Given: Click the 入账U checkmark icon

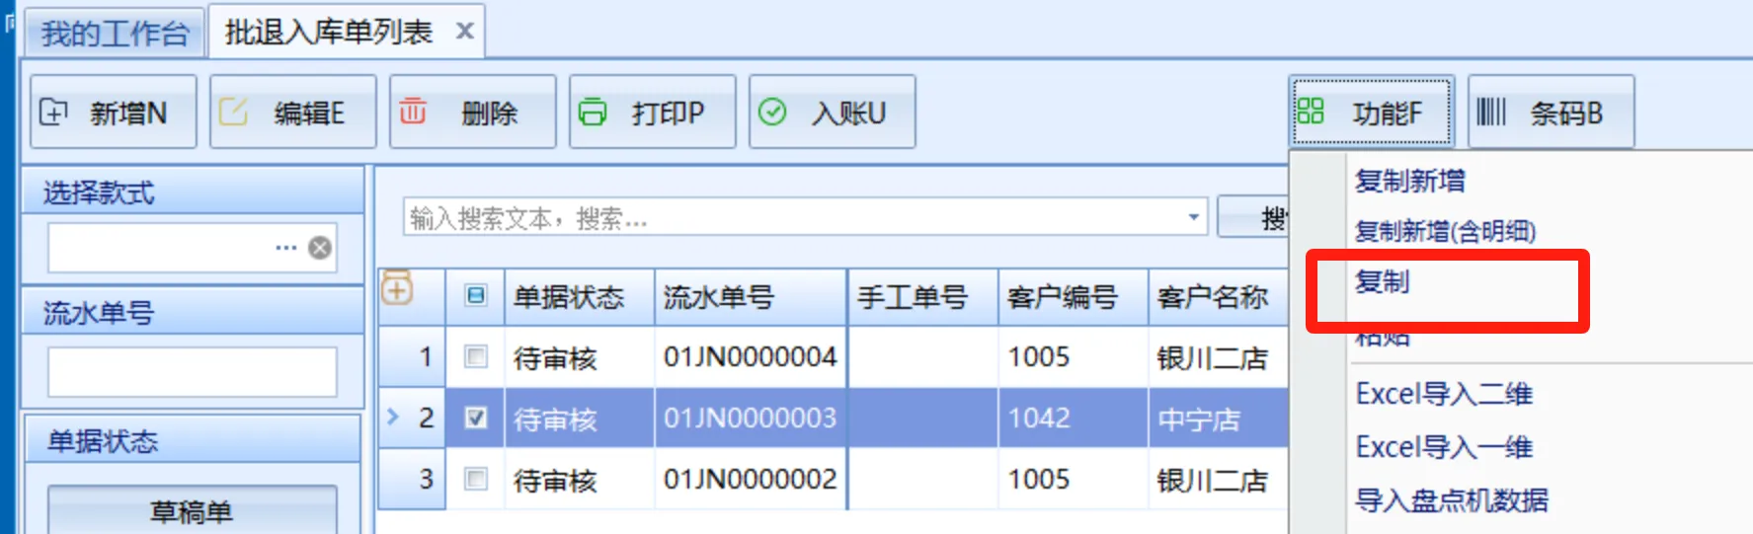Looking at the screenshot, I should [x=772, y=113].
